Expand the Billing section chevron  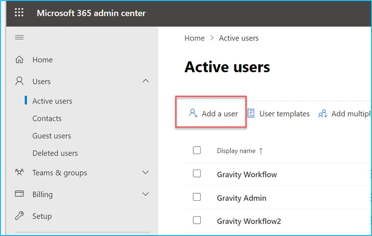[x=145, y=194]
